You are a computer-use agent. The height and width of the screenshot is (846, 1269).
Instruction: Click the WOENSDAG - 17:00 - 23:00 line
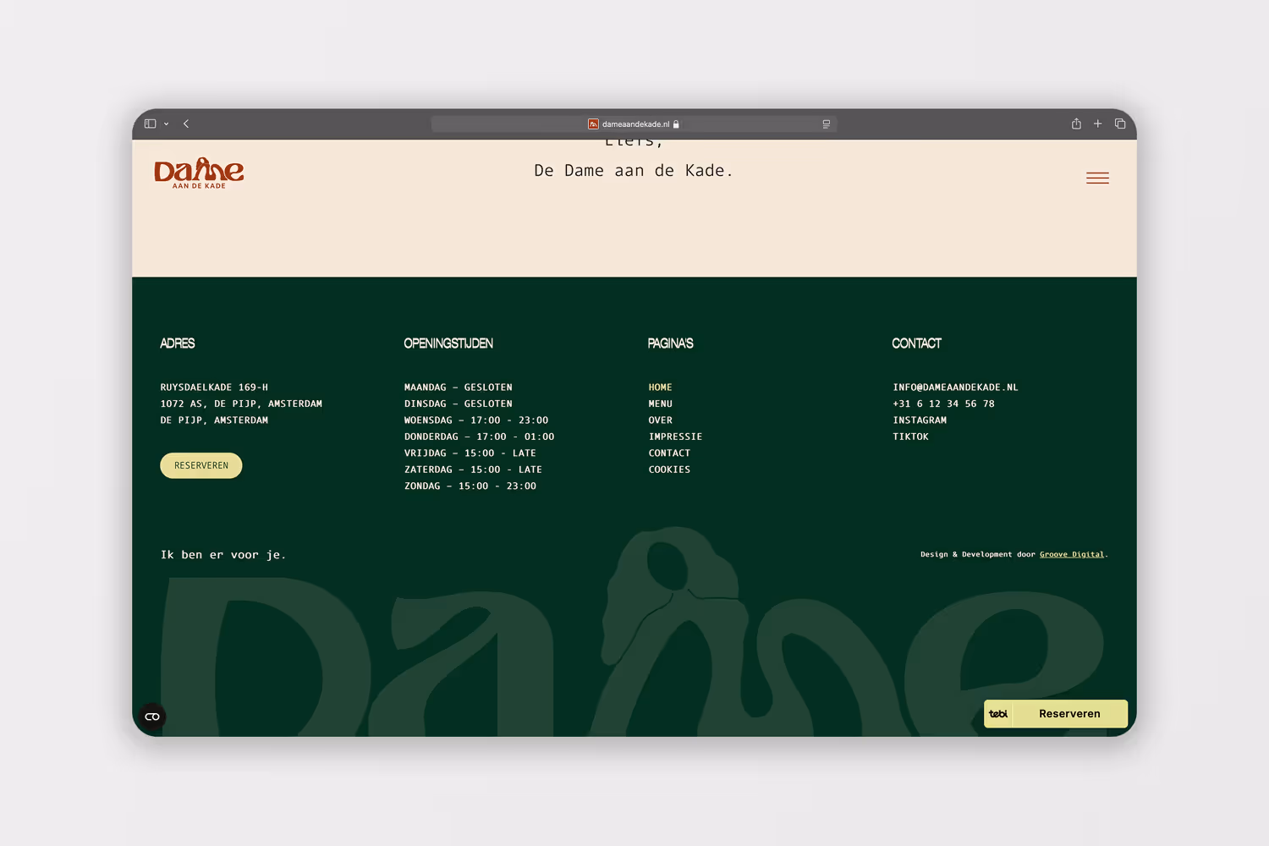476,420
